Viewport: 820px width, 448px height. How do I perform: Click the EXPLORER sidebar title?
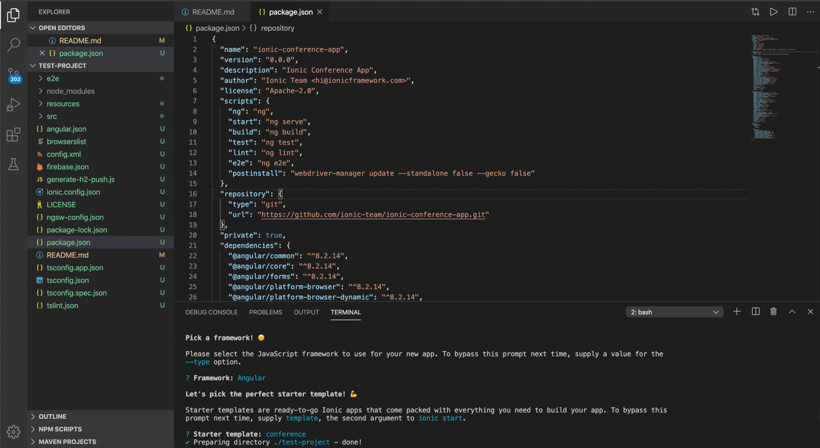pyautogui.click(x=54, y=12)
